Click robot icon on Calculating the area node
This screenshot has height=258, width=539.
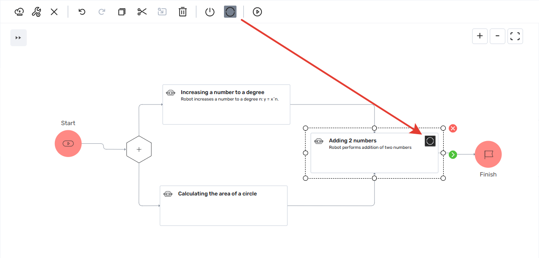[x=168, y=194]
